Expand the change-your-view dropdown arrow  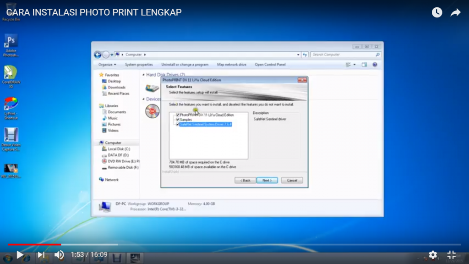coord(354,65)
